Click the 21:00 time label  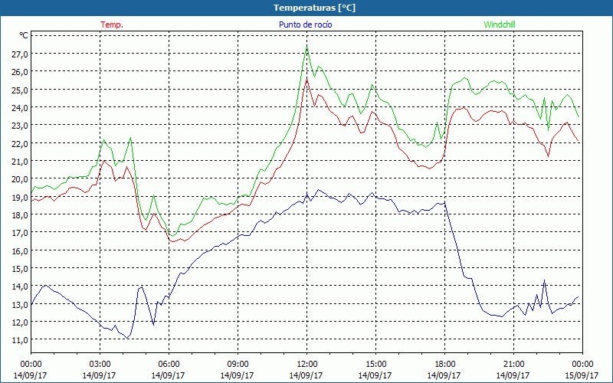click(x=513, y=364)
